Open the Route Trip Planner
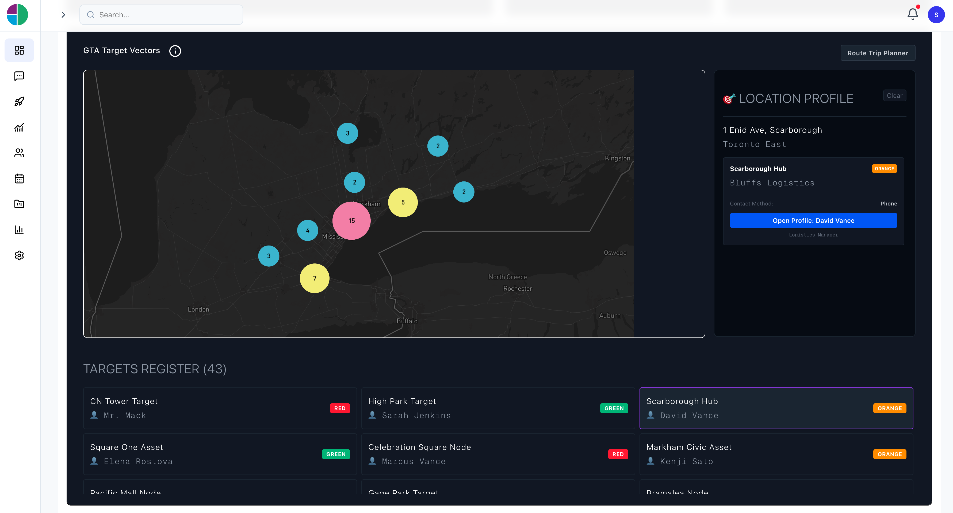The height and width of the screenshot is (513, 953). pyautogui.click(x=878, y=53)
